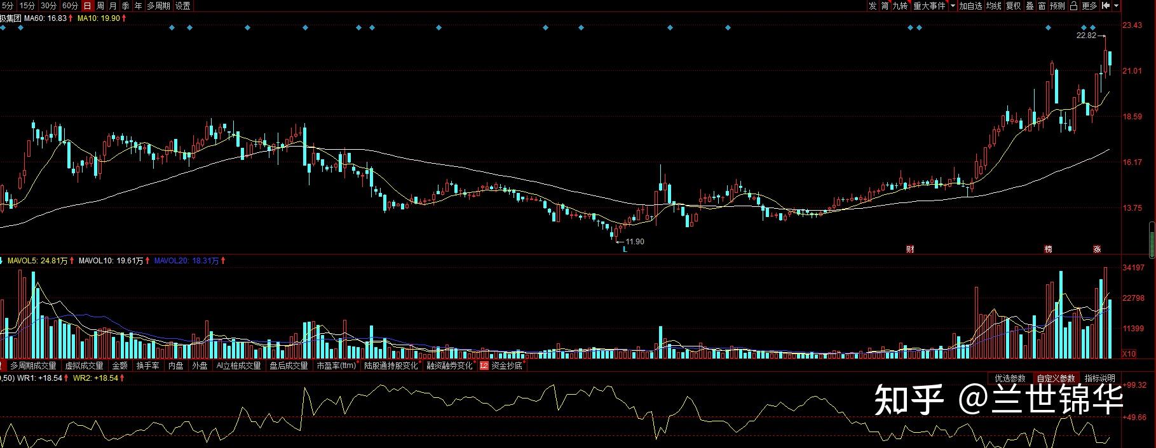1156x448 pixels.
Task: Click the 财 financial report marker
Action: 910,249
